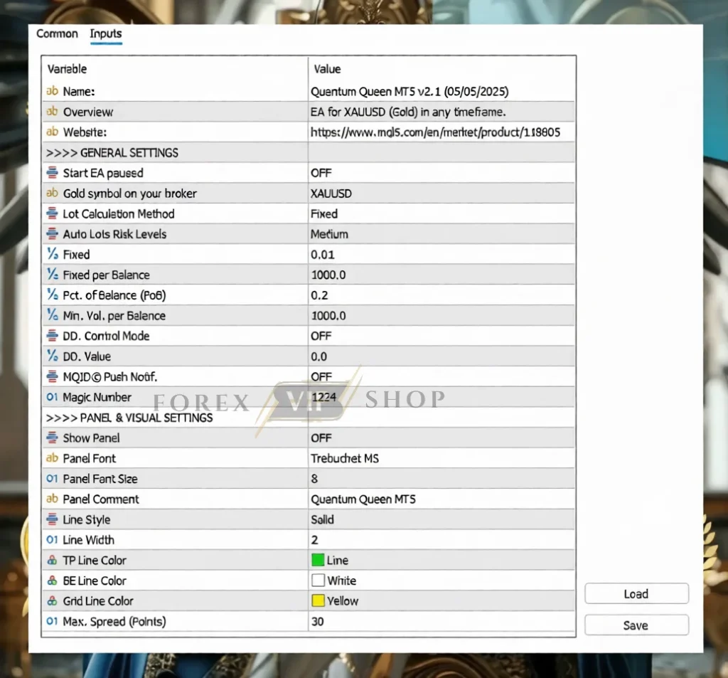The image size is (728, 678).
Task: Click the fraction icon beside Min. Vol. per Balance
Action: tap(52, 316)
